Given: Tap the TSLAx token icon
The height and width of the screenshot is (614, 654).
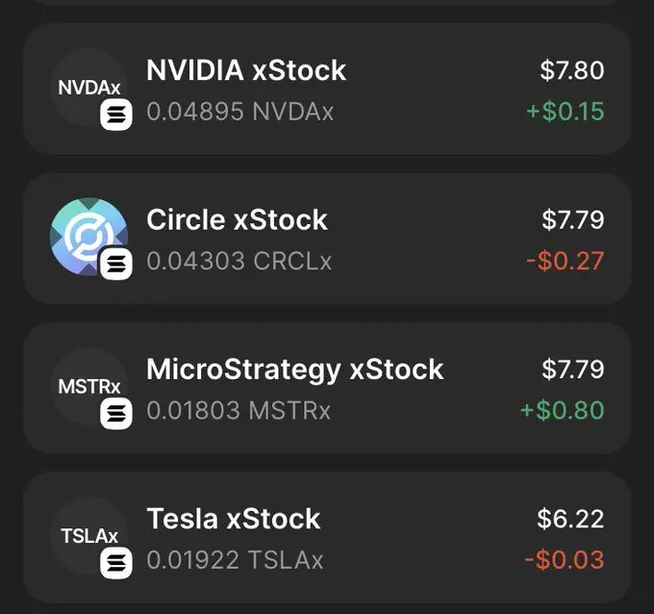Looking at the screenshot, I should coord(88,535).
